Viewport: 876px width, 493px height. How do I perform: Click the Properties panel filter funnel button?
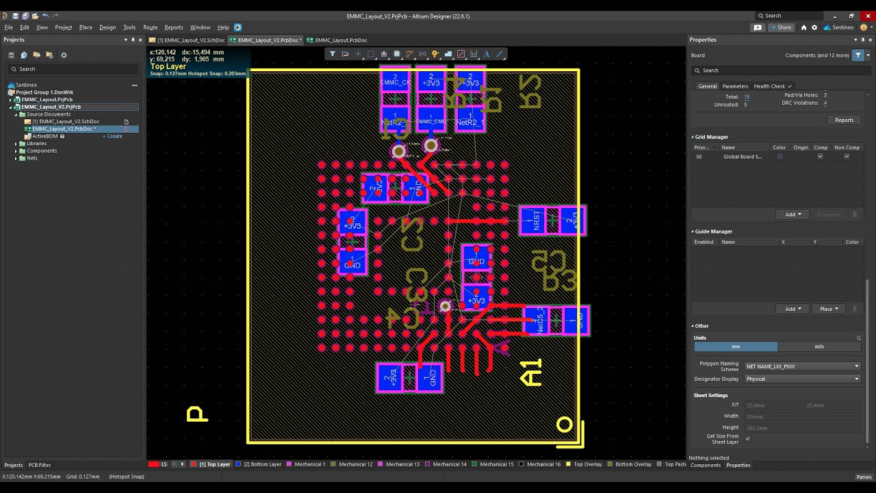[858, 55]
